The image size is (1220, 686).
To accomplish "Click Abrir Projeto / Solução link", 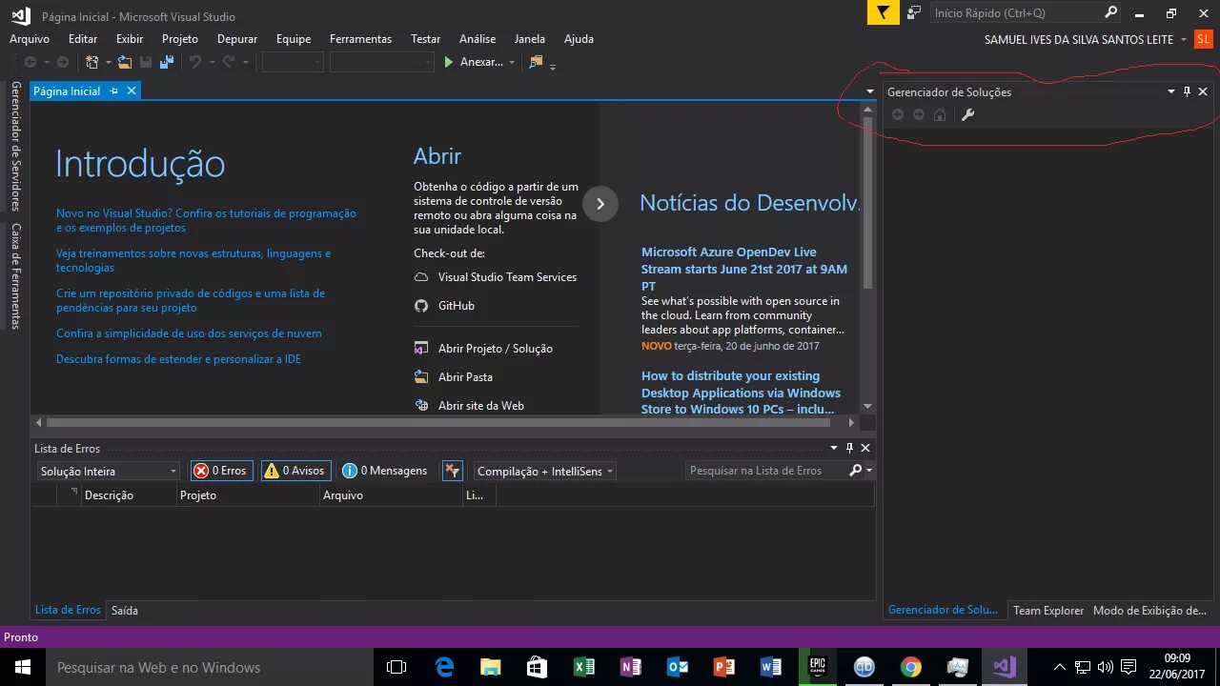I will pos(496,349).
